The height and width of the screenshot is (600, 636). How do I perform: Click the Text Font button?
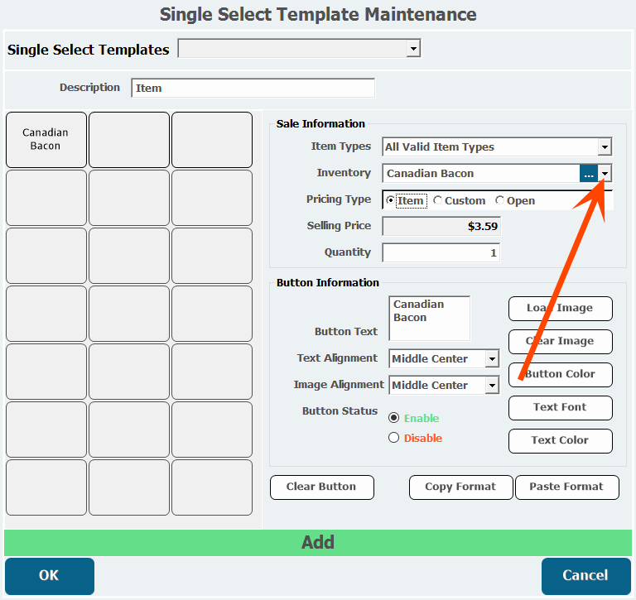(x=560, y=407)
